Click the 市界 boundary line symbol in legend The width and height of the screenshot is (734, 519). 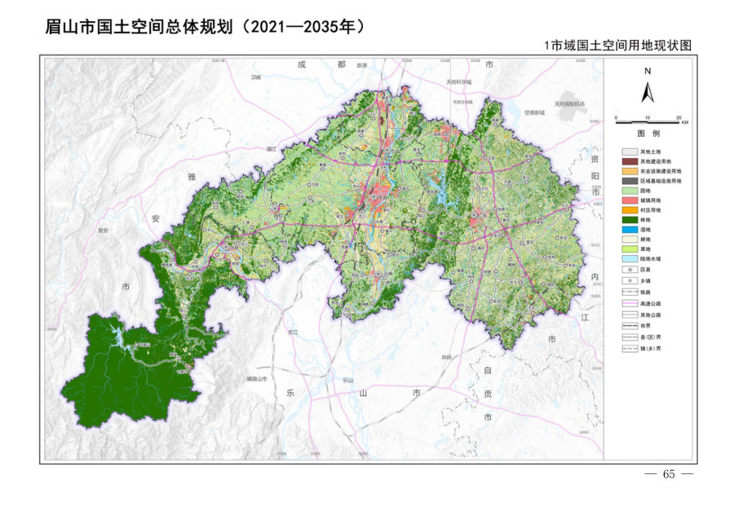pos(630,326)
